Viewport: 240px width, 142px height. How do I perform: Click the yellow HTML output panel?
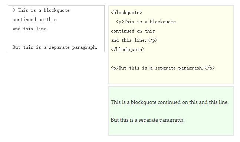pos(171,45)
